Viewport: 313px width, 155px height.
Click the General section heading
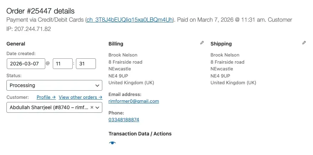(16, 44)
